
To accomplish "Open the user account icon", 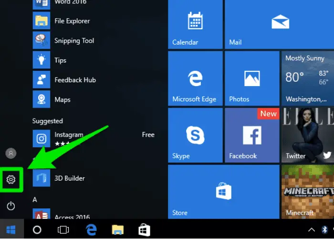I will tap(11, 153).
